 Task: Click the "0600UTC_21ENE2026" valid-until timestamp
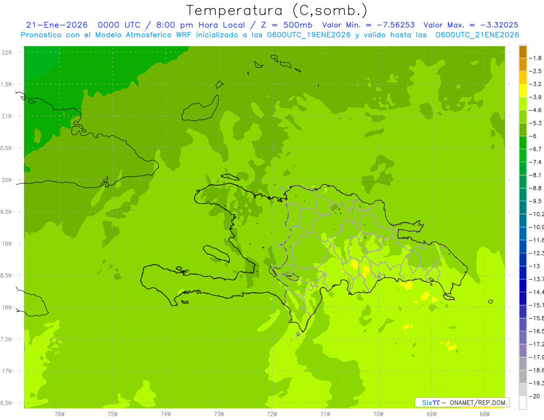477,35
